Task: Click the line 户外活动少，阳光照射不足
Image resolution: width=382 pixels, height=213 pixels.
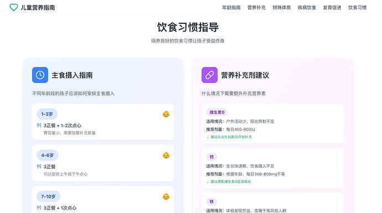Action: coord(250,121)
